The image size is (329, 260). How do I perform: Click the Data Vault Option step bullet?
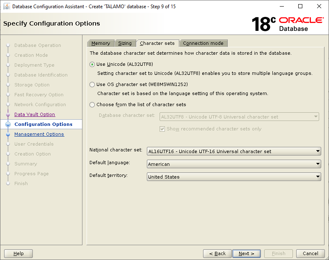(8, 114)
